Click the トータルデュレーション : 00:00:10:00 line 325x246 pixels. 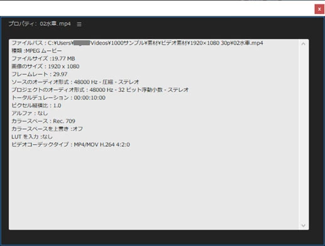58,98
